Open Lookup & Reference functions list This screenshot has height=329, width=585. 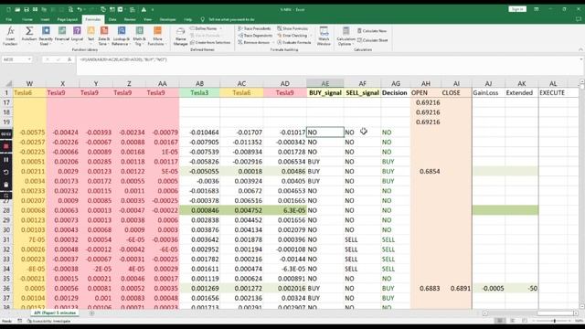(121, 37)
